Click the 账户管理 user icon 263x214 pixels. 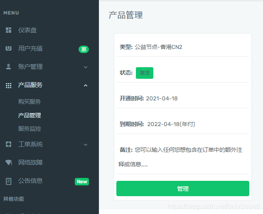coord(8,67)
